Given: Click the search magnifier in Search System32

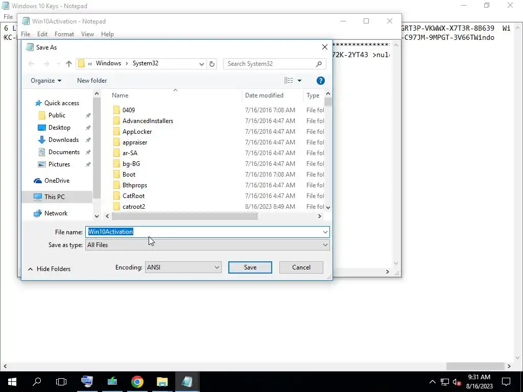Looking at the screenshot, I should click(319, 64).
